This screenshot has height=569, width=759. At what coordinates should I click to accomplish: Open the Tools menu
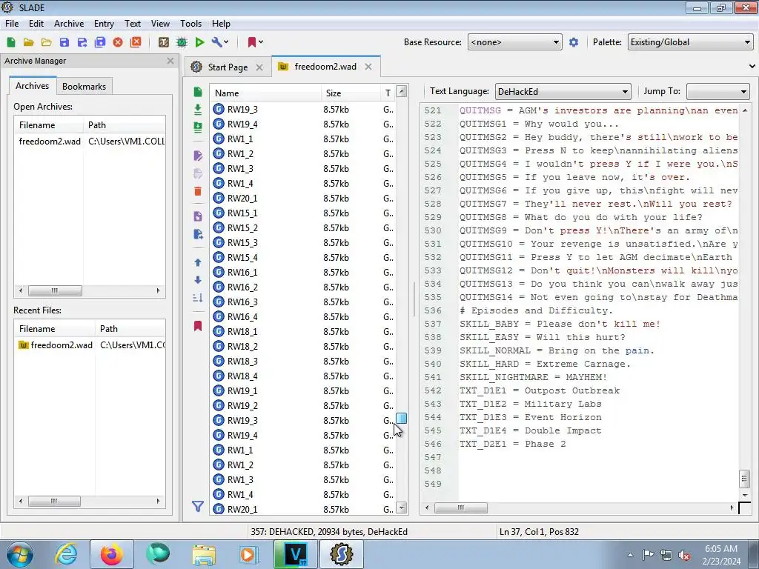[190, 23]
